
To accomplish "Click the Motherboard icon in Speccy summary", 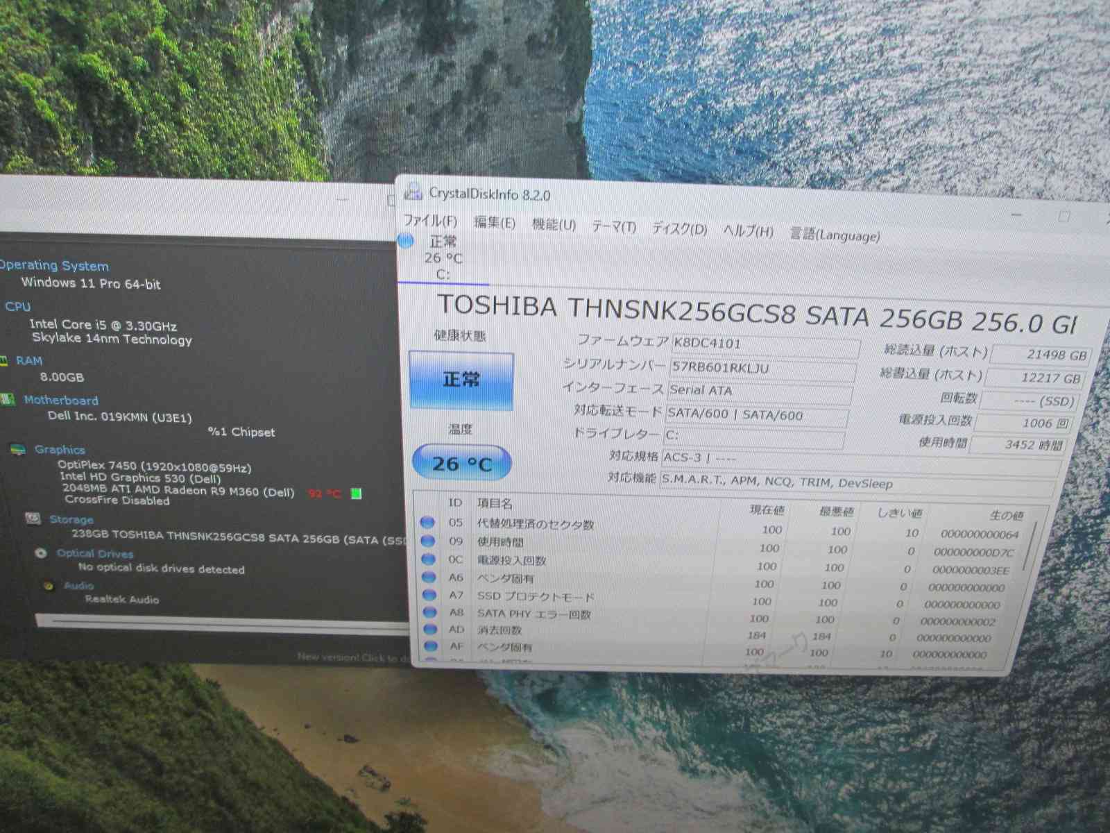I will [x=8, y=400].
